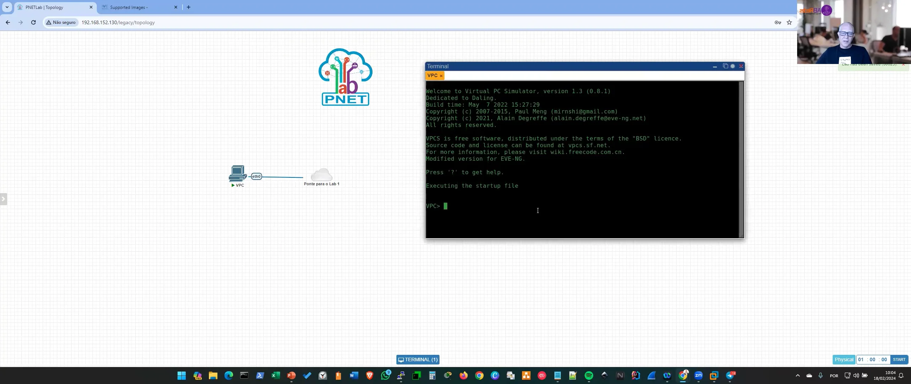Click the VPC computer node icon
Screen dimensions: 911x384
click(x=237, y=174)
